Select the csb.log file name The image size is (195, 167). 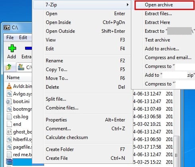[x=21, y=117]
